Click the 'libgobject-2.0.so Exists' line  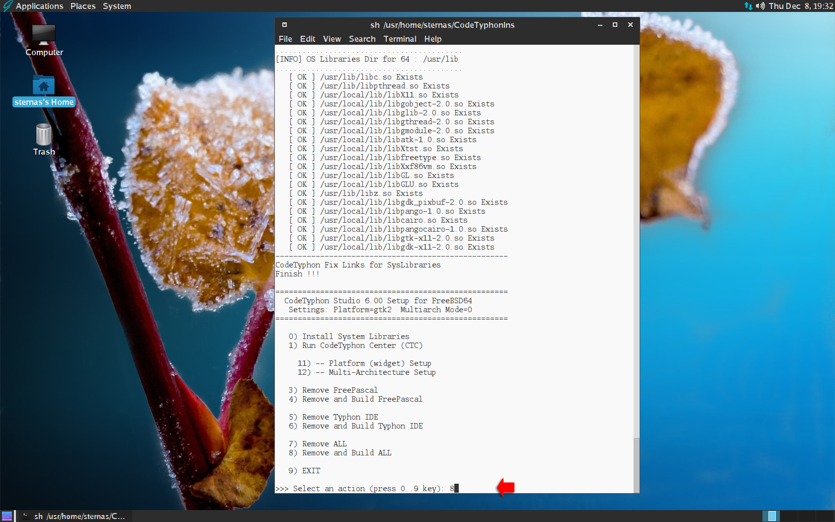point(392,104)
